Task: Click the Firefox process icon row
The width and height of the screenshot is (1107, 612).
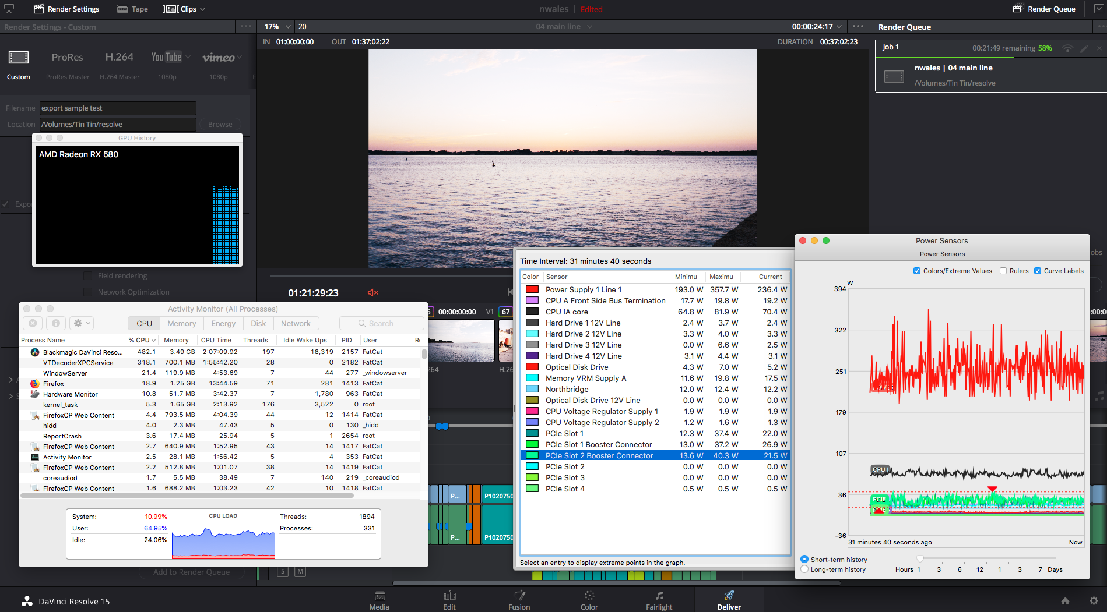Action: tap(35, 384)
